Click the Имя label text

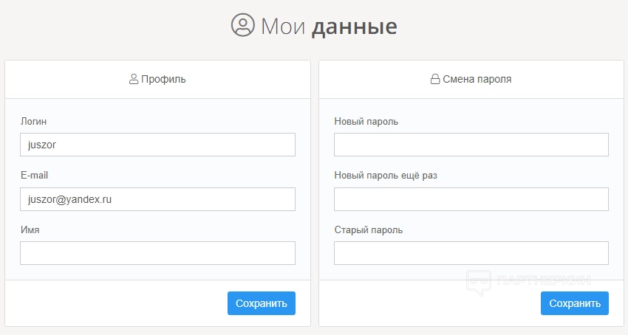30,230
